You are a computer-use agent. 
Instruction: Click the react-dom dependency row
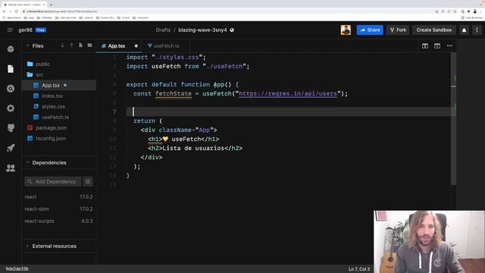point(59,209)
